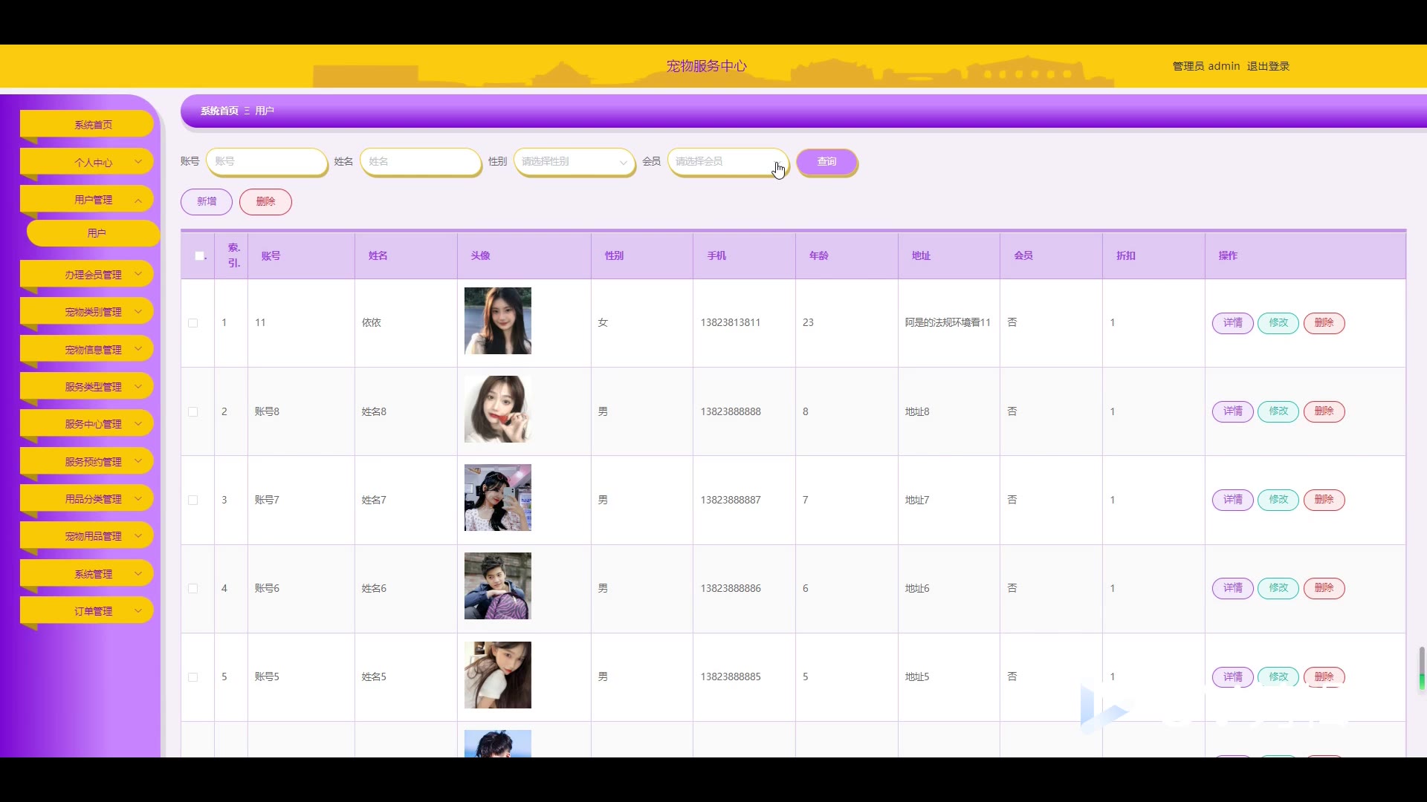Click the batch 删除 button above table
This screenshot has height=802, width=1427.
tap(265, 202)
